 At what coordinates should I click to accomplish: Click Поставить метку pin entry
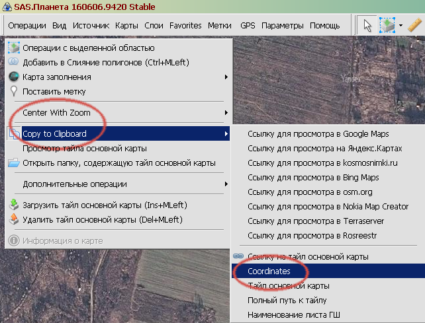pos(58,91)
